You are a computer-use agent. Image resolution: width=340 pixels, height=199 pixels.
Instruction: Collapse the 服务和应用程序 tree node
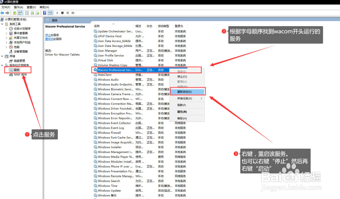point(2,65)
